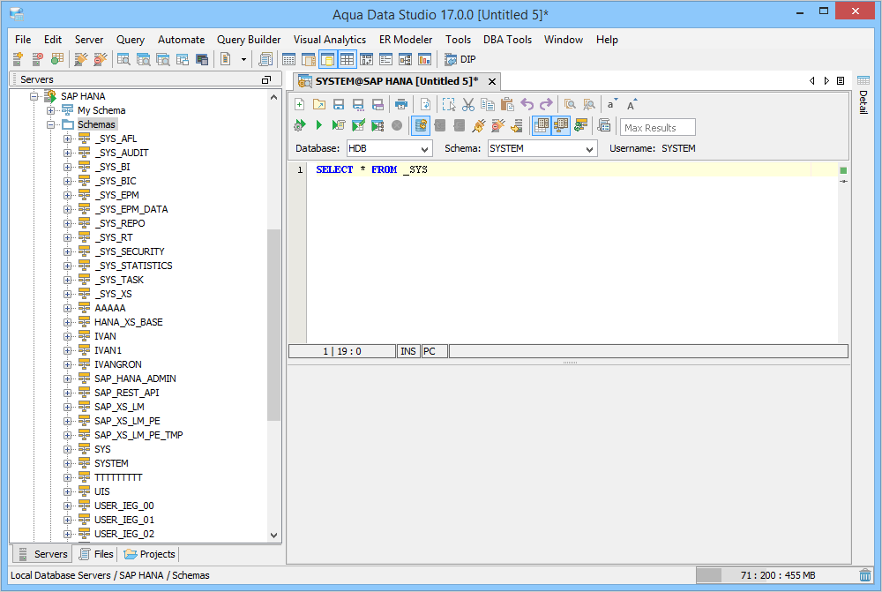882x592 pixels.
Task: Click the New query file icon
Action: 300,105
